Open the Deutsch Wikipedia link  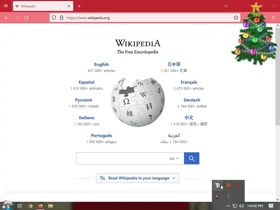(192, 100)
